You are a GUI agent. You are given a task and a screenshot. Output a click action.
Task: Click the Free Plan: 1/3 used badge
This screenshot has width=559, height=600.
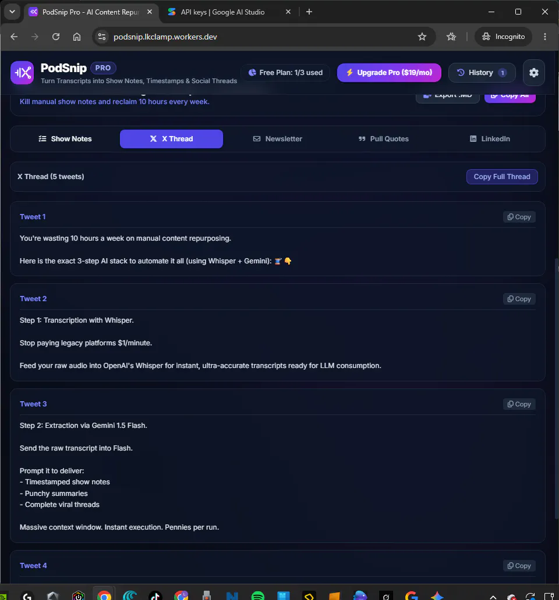tap(285, 73)
